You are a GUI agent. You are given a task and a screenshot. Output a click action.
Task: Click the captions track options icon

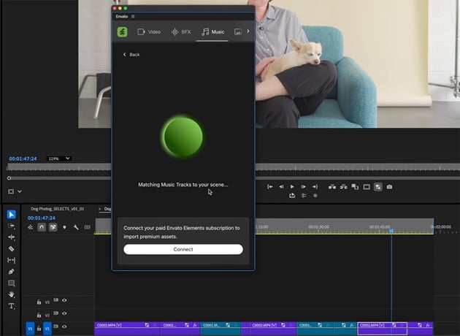point(87,227)
